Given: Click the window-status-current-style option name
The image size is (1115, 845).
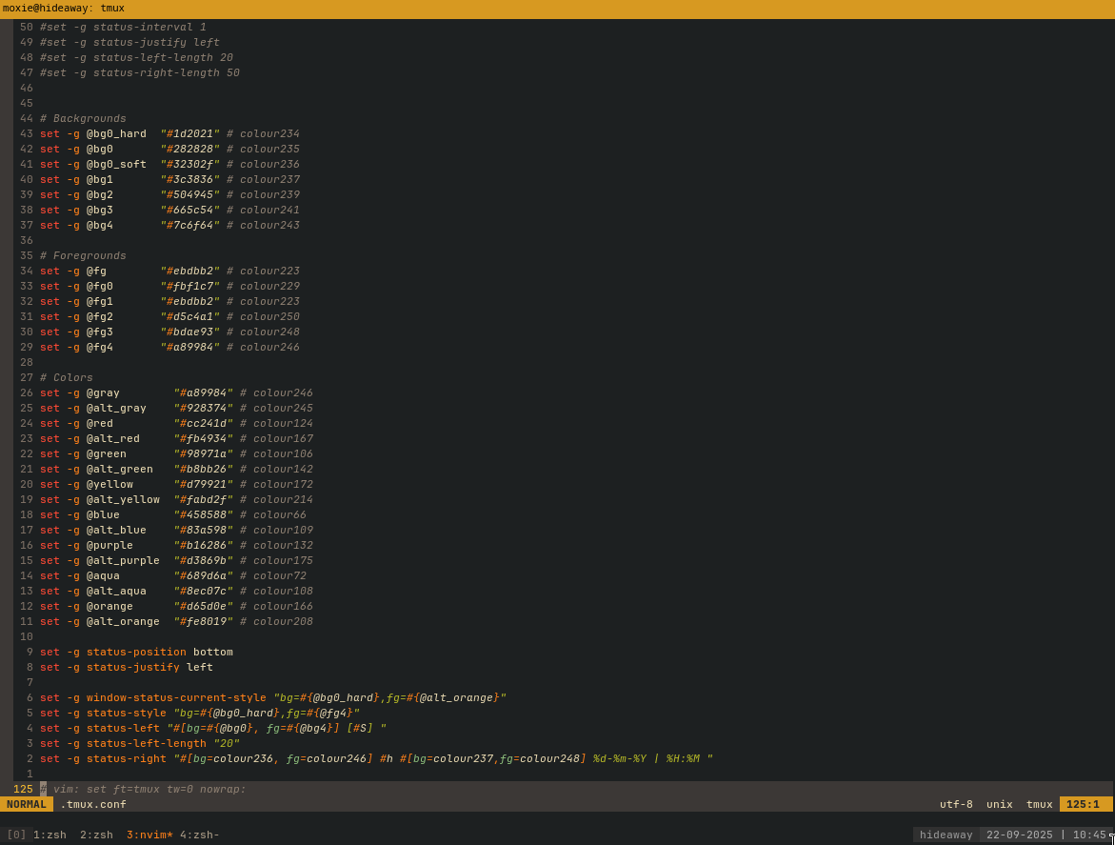Looking at the screenshot, I should [x=176, y=698].
